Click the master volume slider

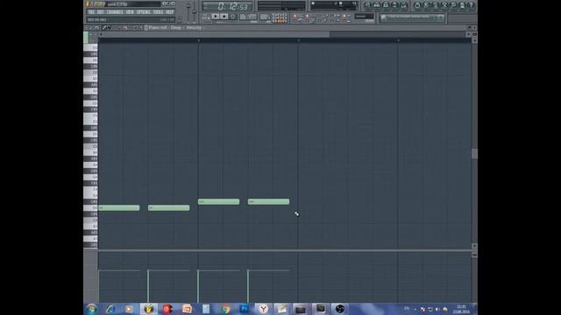[188, 6]
